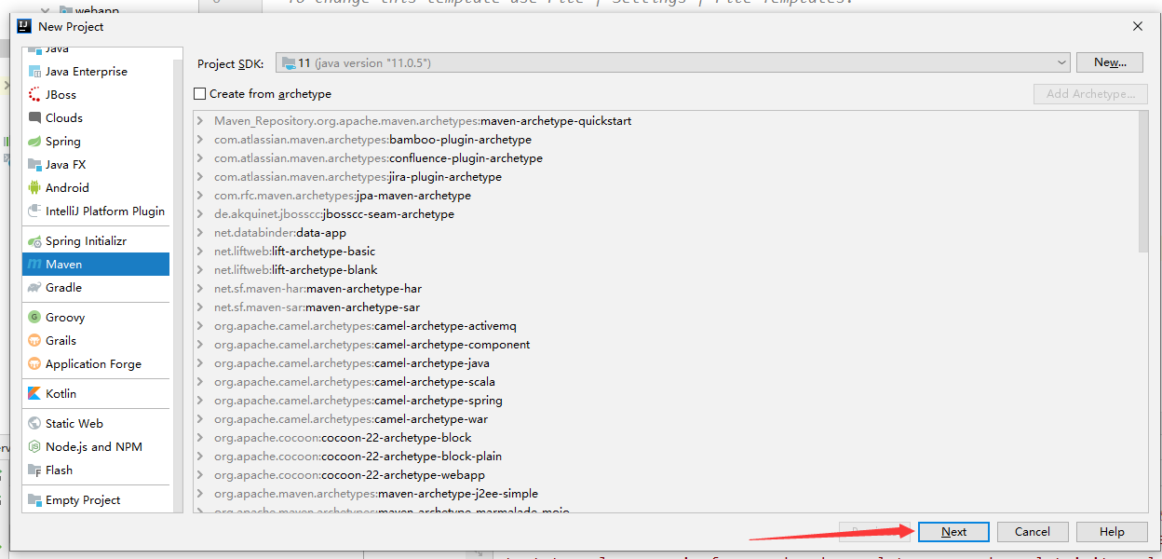
Task: Click the Grails icon
Action: [34, 341]
